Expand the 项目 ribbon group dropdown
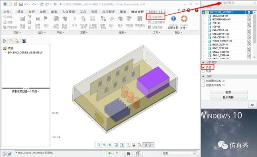The width and height of the screenshot is (257, 157). tap(17, 33)
